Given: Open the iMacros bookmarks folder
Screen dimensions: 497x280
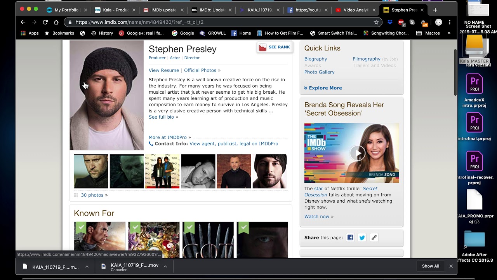Looking at the screenshot, I should tap(428, 33).
